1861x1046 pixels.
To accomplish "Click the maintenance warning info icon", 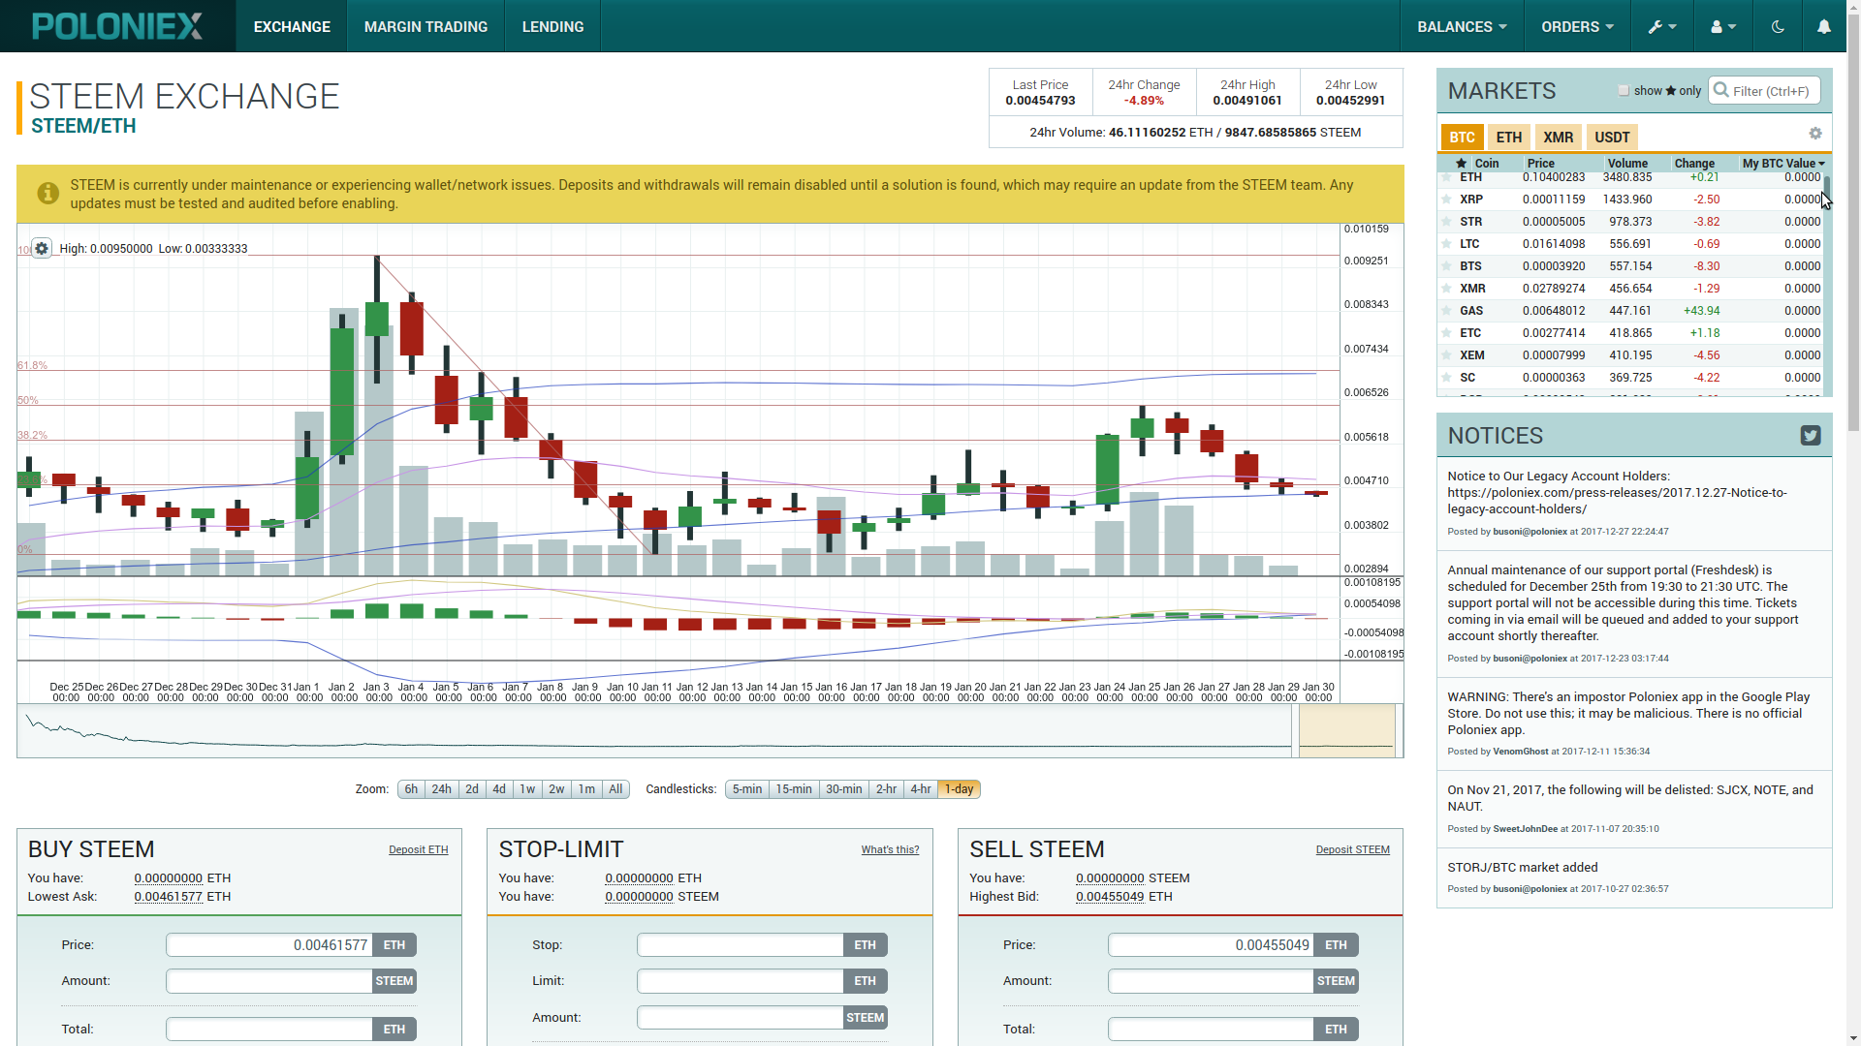I will pyautogui.click(x=47, y=194).
